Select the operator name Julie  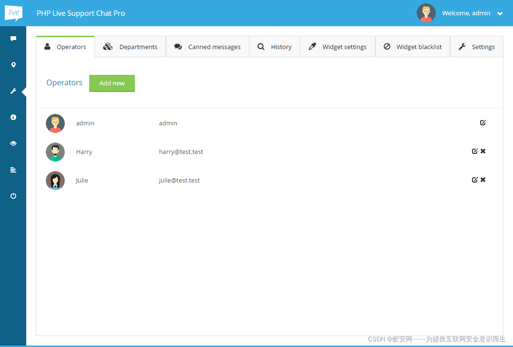point(82,180)
